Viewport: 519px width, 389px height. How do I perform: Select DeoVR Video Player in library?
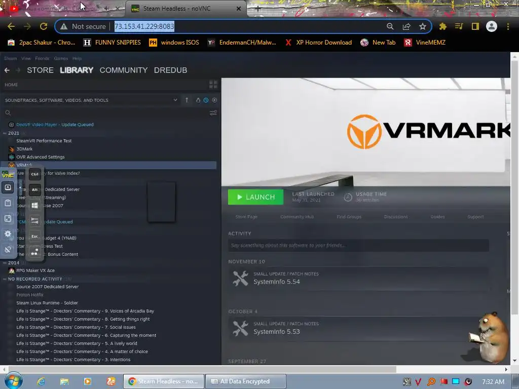click(x=55, y=125)
